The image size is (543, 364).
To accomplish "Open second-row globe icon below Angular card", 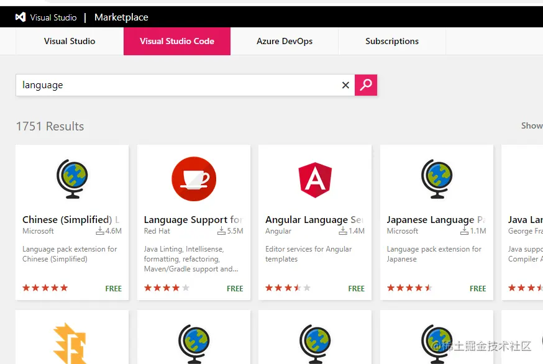I will 315,344.
